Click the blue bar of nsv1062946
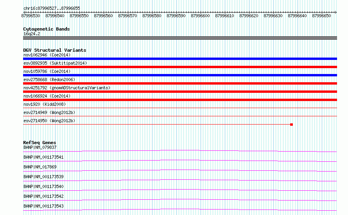The width and height of the screenshot is (348, 215). [x=180, y=59]
